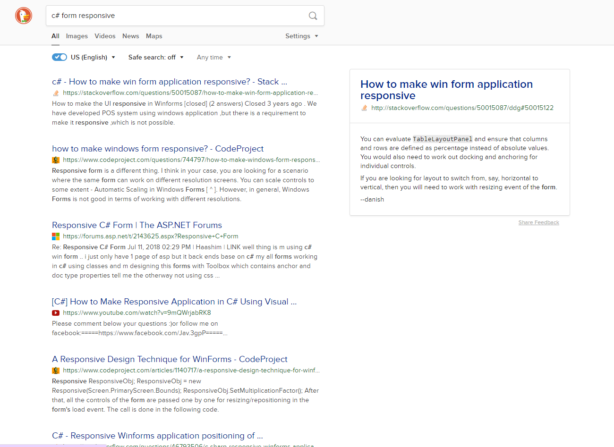
Task: Switch to the Videos tab
Action: point(105,36)
